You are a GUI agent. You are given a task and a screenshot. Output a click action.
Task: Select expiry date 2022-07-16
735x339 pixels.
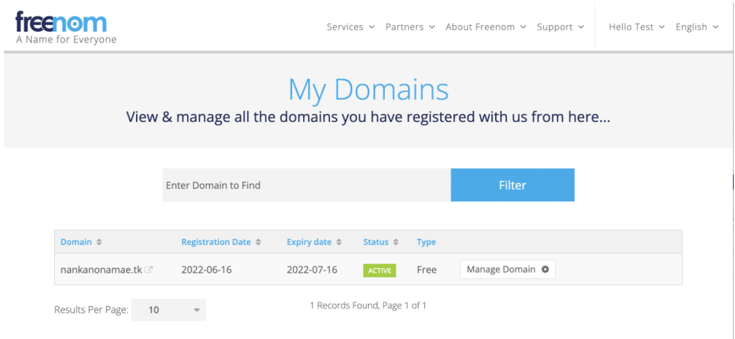point(311,269)
